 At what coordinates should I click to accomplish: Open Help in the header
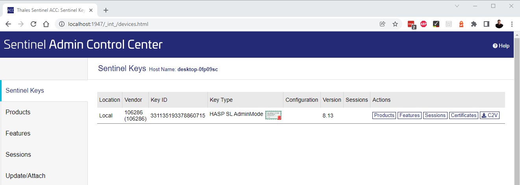501,46
